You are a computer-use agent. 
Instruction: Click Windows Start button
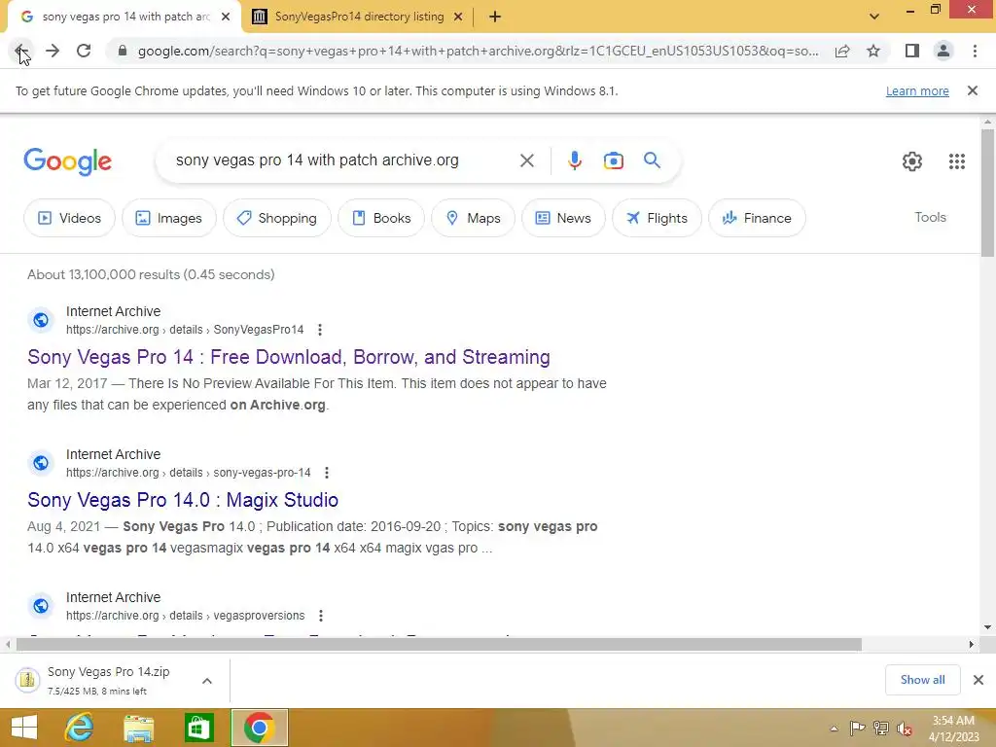[24, 728]
